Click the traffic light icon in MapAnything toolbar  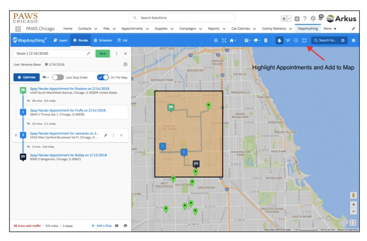tap(266, 40)
